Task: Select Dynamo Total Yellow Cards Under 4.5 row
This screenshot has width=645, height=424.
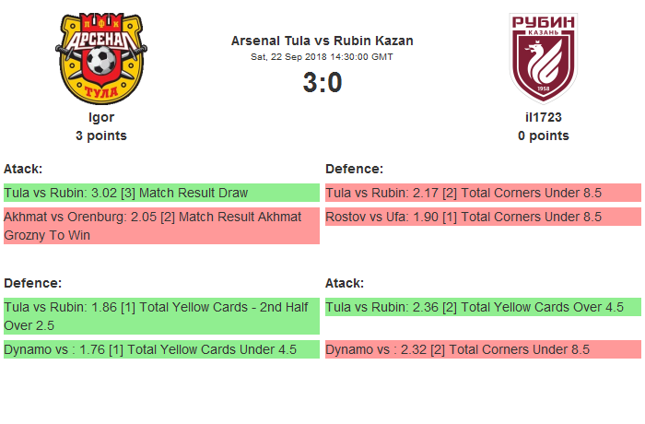Action: click(161, 349)
